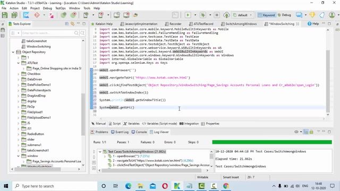Click link-with-editor icon in Tests Explorer
This screenshot has width=340, height=191.
point(72,24)
